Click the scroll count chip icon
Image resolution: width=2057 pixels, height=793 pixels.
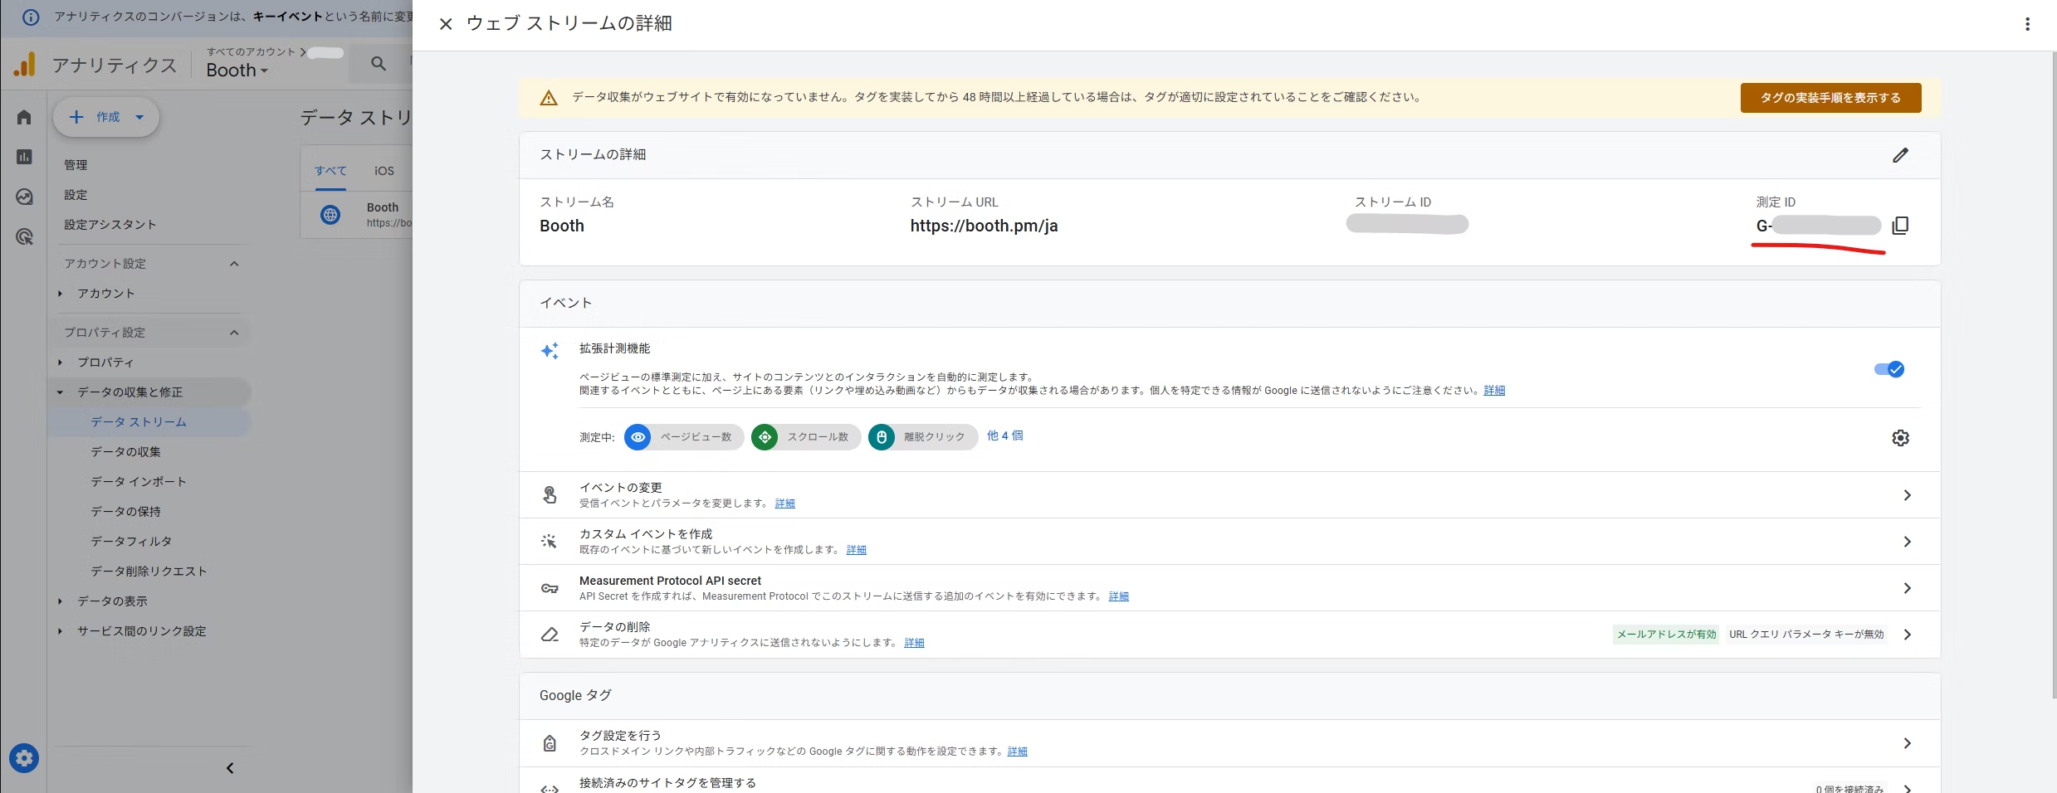click(x=765, y=437)
